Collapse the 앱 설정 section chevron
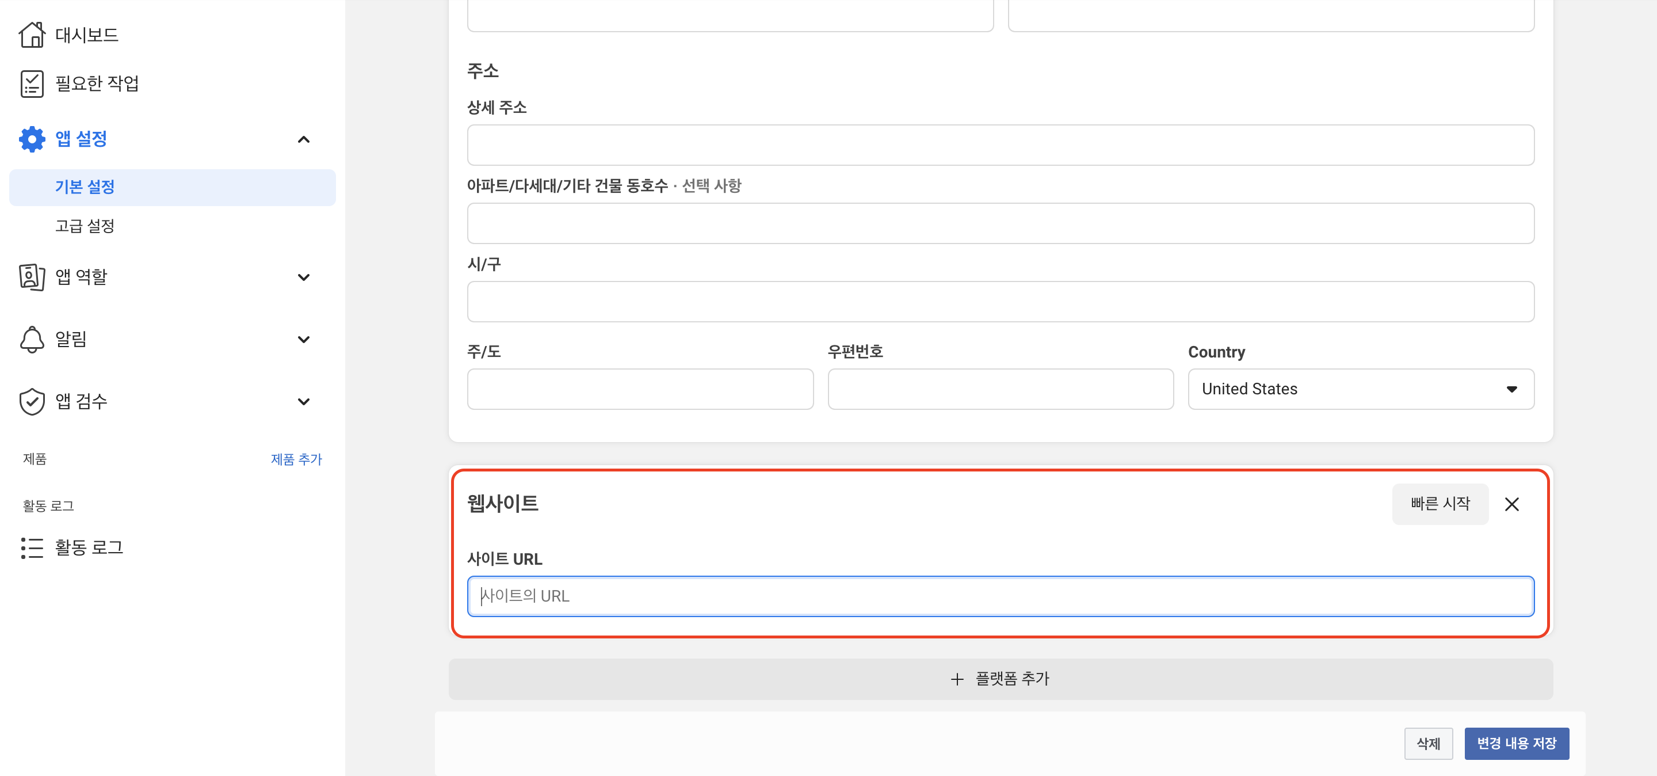 pos(304,140)
